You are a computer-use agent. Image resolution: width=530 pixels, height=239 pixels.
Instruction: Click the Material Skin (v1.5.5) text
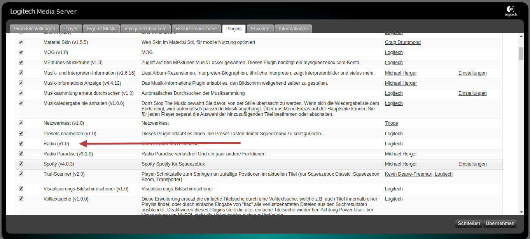(66, 42)
